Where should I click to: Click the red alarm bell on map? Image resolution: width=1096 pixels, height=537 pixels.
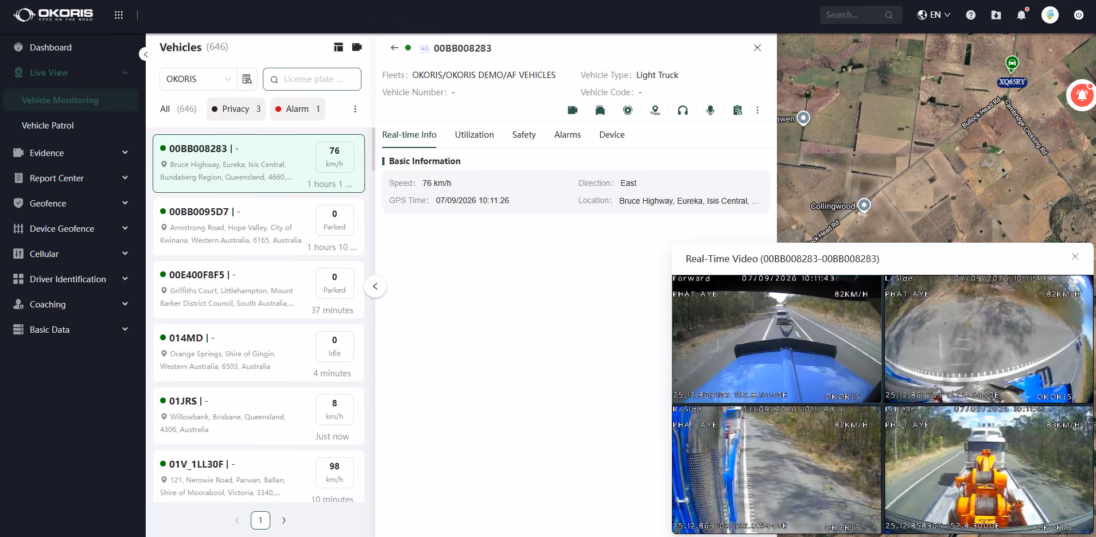click(1082, 95)
